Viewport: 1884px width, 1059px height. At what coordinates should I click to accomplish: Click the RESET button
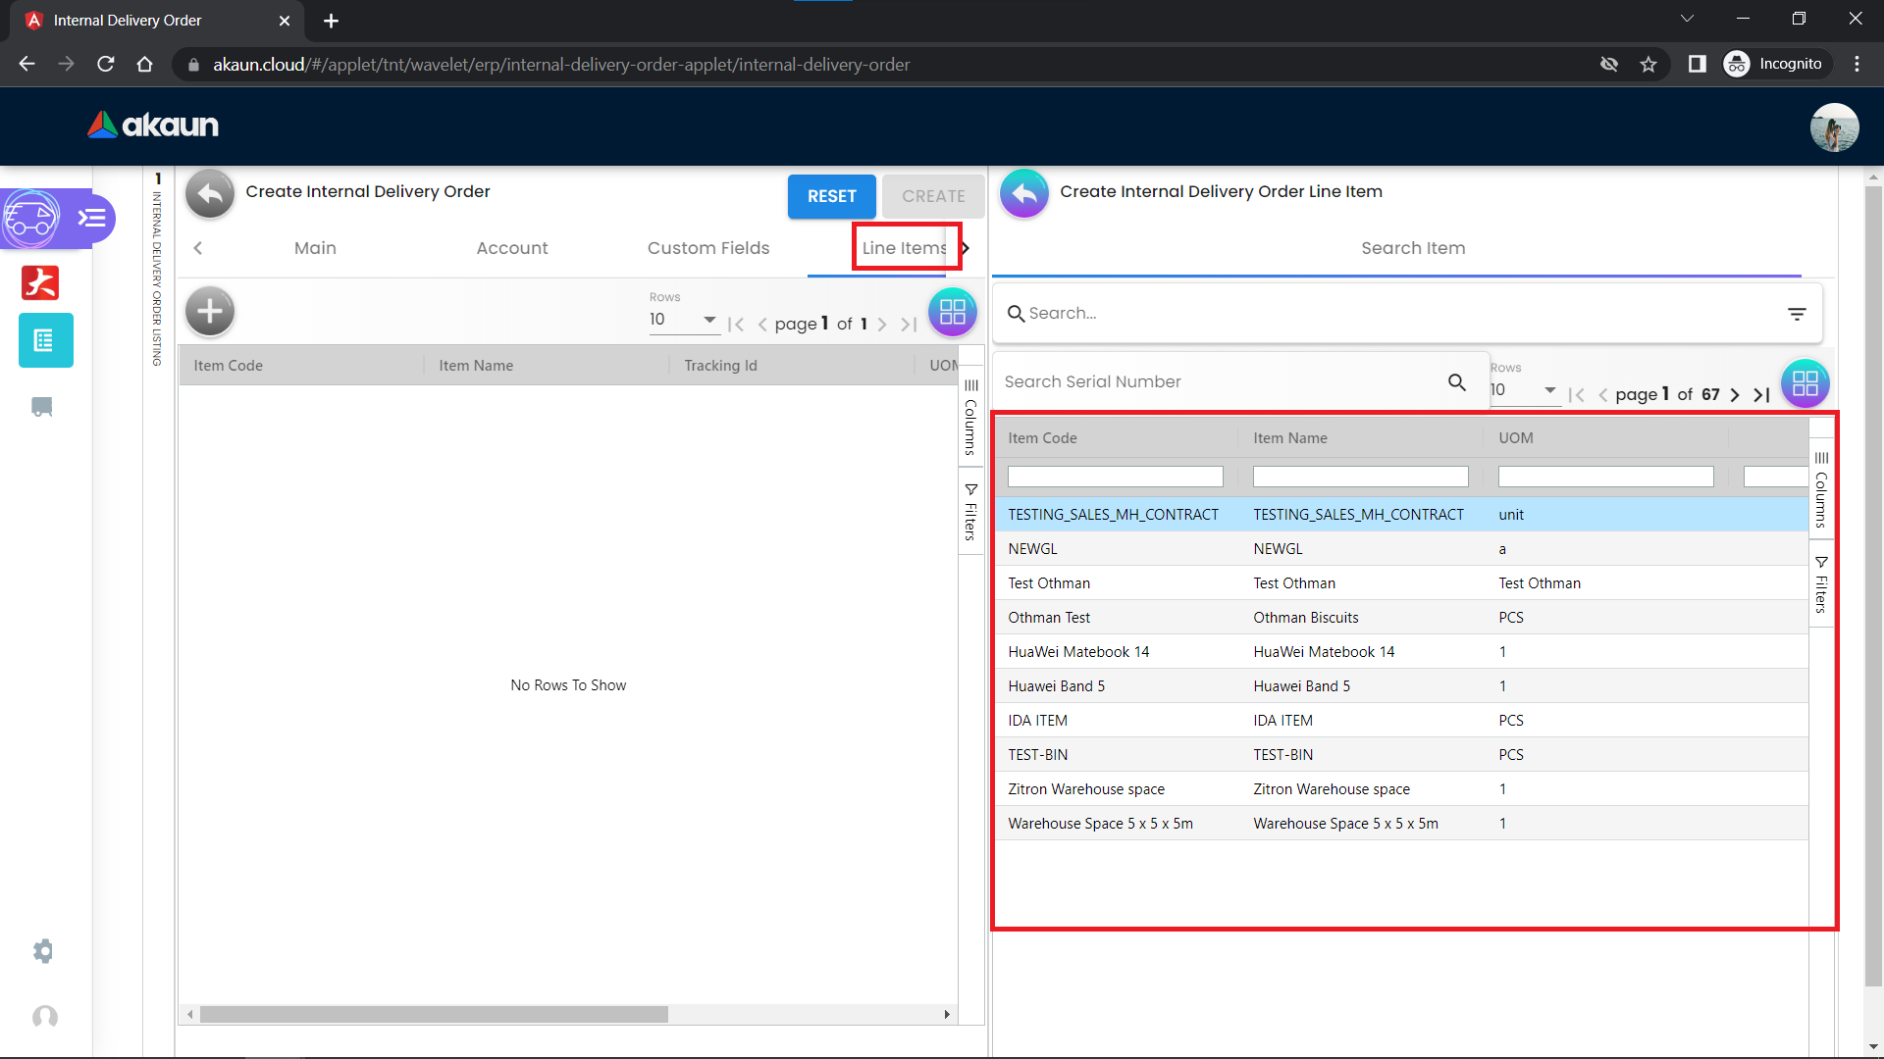[x=831, y=196]
